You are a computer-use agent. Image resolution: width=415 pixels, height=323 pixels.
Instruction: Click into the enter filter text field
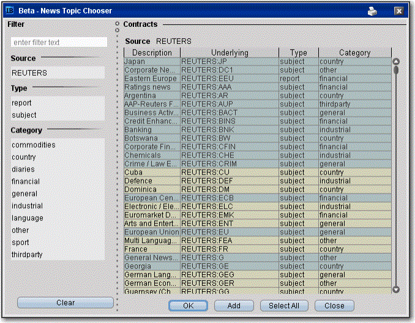pos(59,42)
